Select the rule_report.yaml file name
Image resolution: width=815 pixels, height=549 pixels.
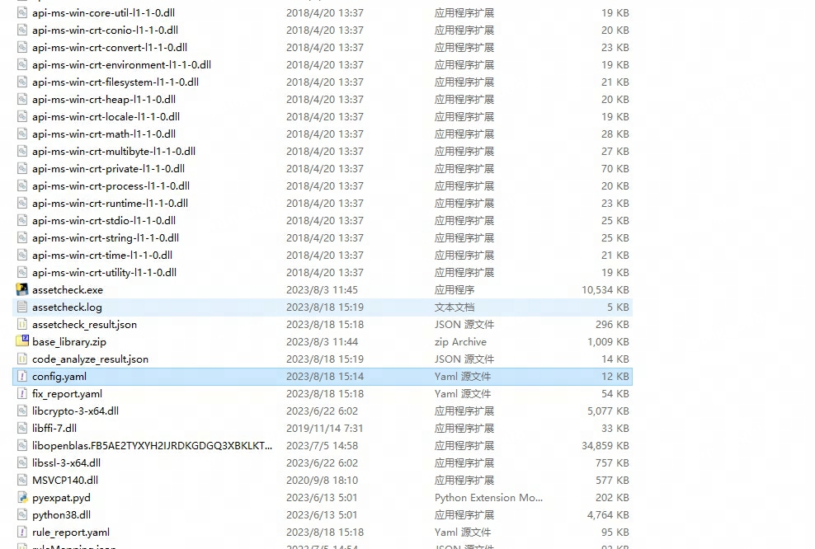[x=71, y=532]
